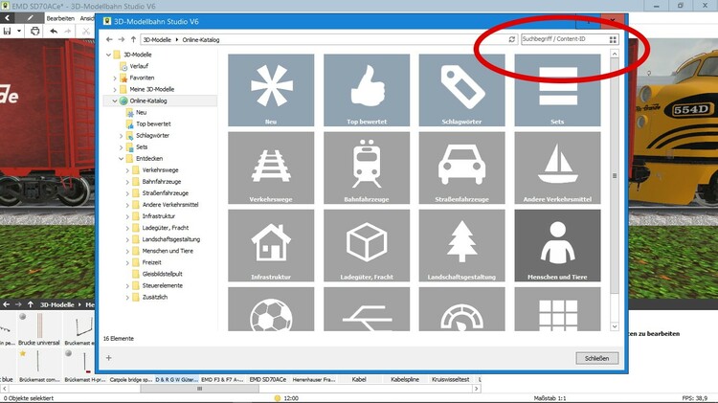Open the soccer ball Freizeit tile
This screenshot has height=403, width=718.
[x=271, y=309]
